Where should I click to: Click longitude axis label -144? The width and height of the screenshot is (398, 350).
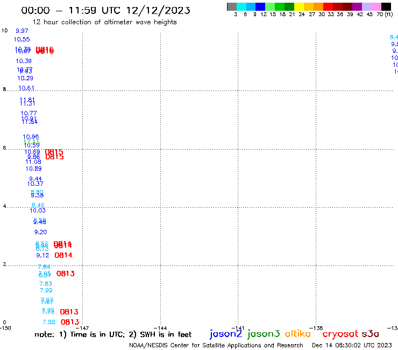click(160, 328)
